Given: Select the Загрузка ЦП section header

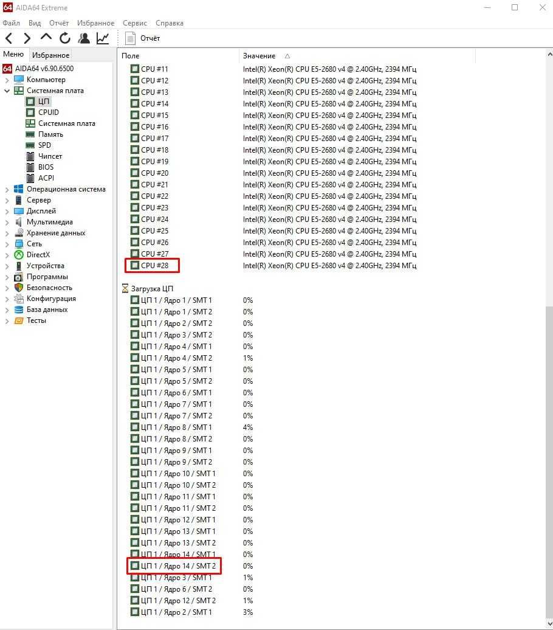Looking at the screenshot, I should click(148, 288).
